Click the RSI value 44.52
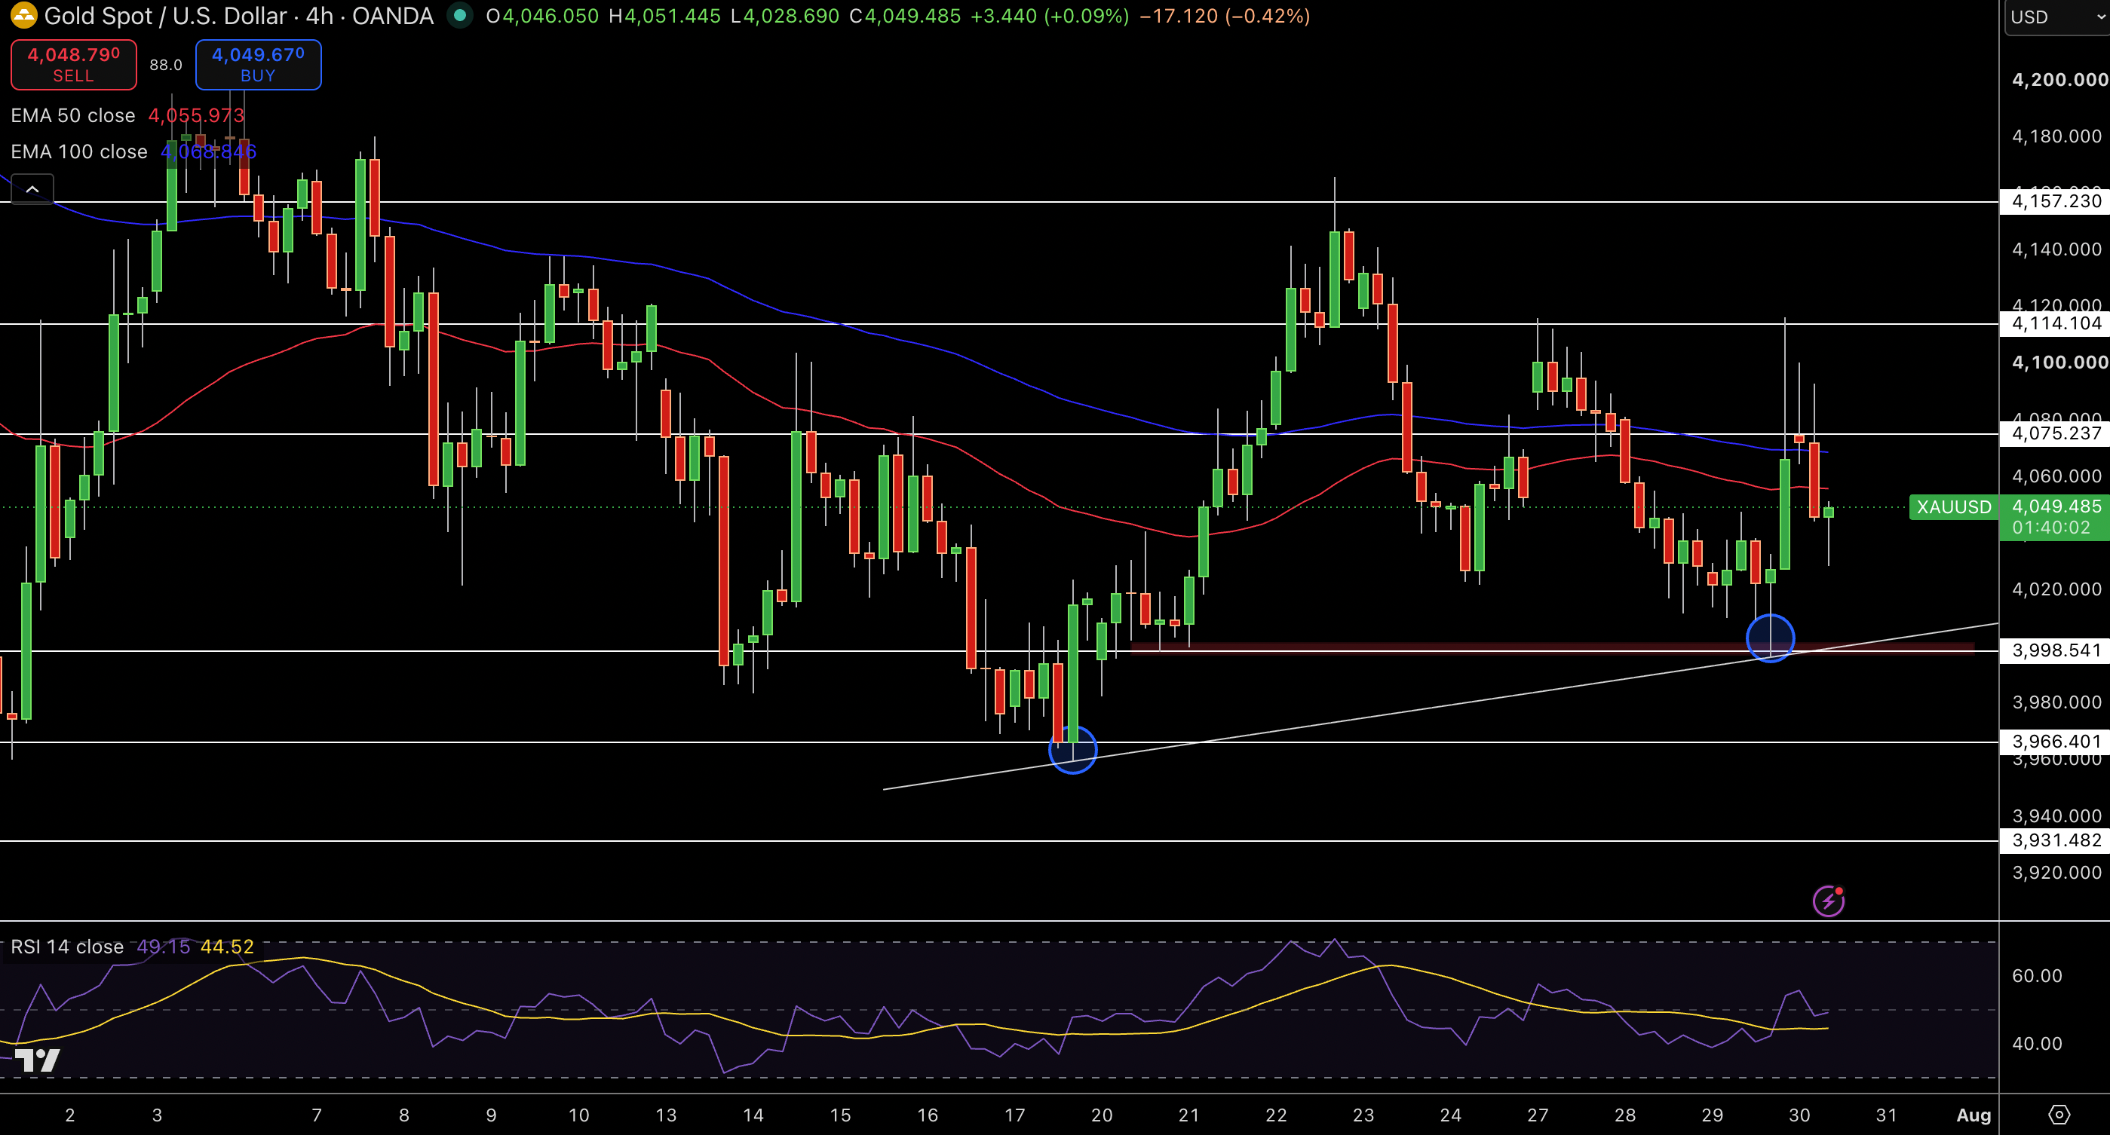2110x1135 pixels. tap(227, 947)
